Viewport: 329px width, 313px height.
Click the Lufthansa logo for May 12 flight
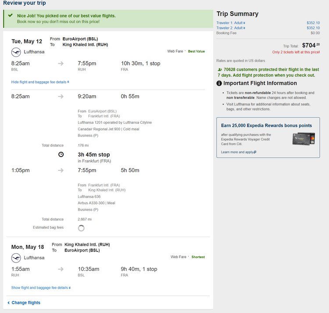click(x=16, y=52)
